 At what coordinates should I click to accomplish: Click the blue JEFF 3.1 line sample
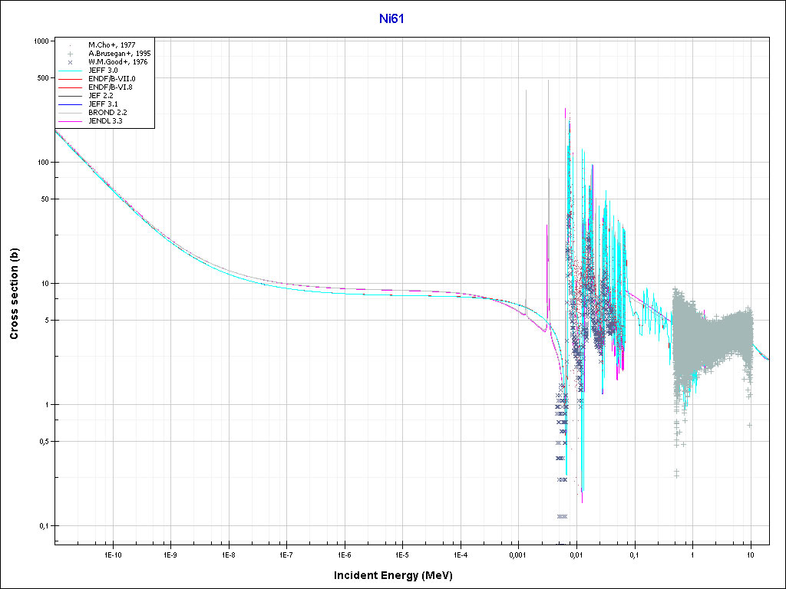[x=70, y=104]
